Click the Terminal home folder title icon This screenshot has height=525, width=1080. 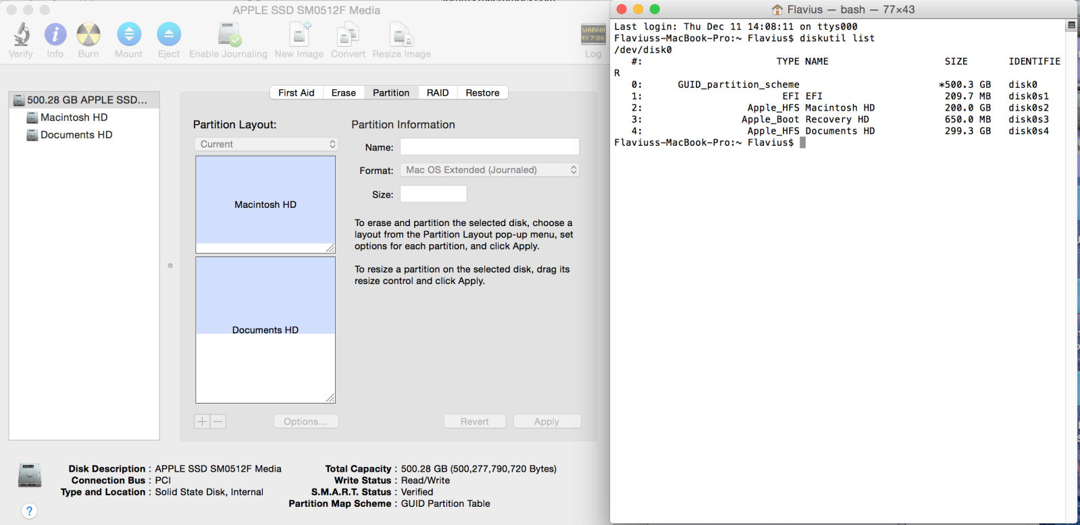[777, 9]
